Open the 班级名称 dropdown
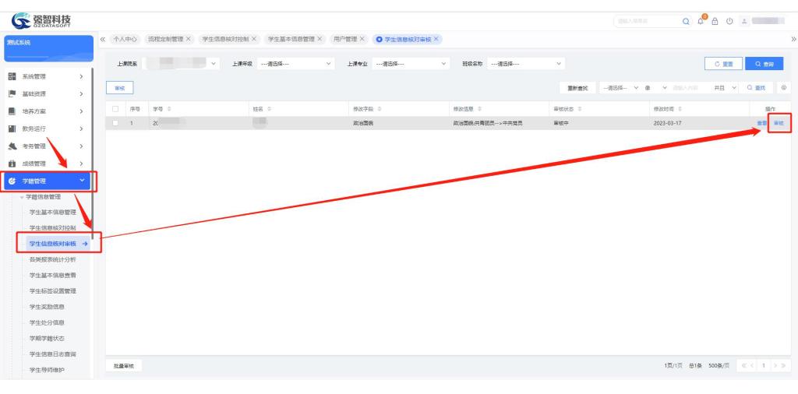The width and height of the screenshot is (798, 394). 526,64
